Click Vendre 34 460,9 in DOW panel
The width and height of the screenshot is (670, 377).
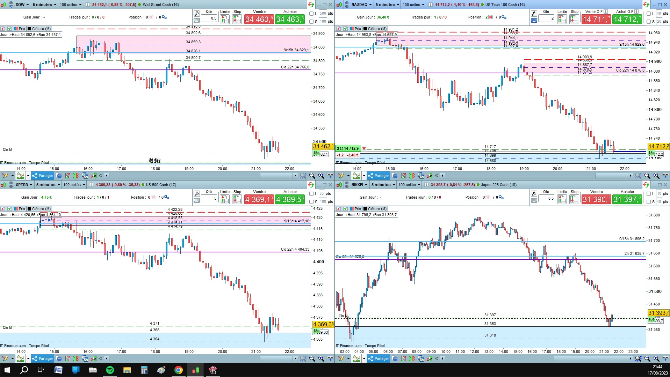pos(259,19)
